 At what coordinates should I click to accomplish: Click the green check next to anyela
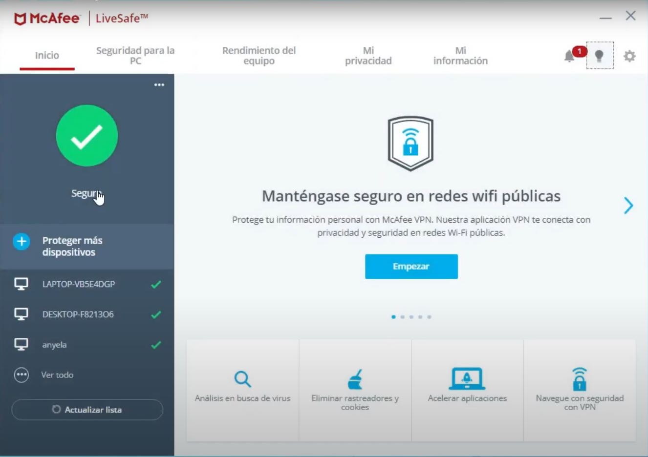[x=156, y=345]
